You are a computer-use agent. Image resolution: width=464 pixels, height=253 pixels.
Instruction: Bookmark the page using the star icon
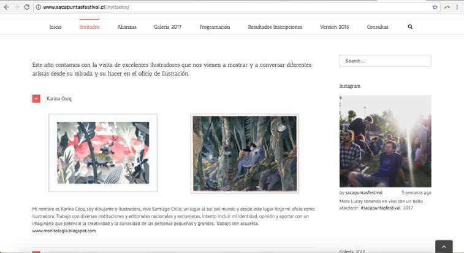(x=435, y=7)
